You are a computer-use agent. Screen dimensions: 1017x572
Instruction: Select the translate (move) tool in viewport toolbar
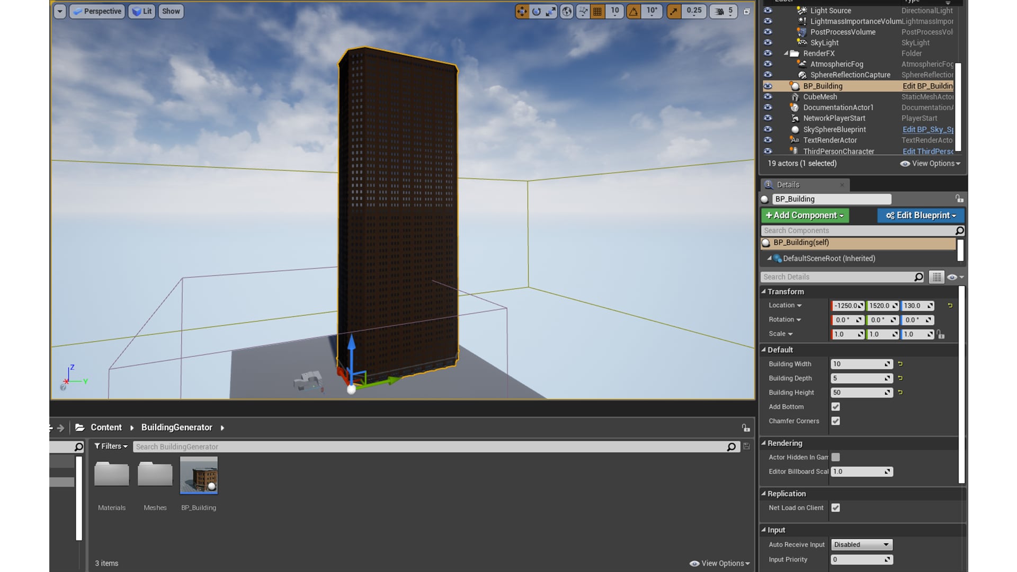pyautogui.click(x=522, y=11)
